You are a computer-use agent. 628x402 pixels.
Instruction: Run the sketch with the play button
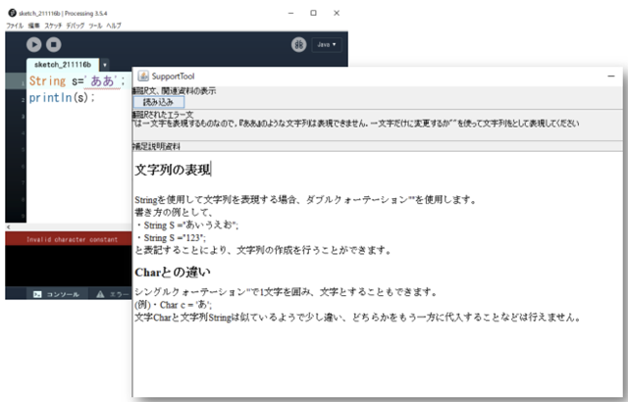tap(34, 44)
